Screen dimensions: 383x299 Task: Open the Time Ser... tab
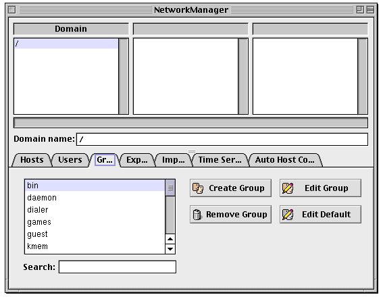pyautogui.click(x=220, y=160)
